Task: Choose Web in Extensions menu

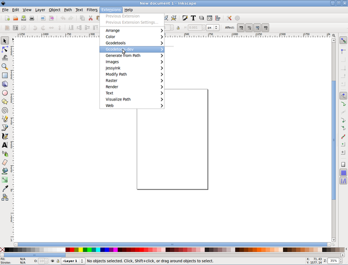Action: pos(132,105)
